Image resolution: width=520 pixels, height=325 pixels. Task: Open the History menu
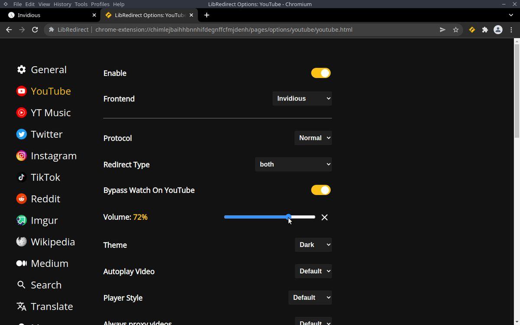[x=62, y=4]
